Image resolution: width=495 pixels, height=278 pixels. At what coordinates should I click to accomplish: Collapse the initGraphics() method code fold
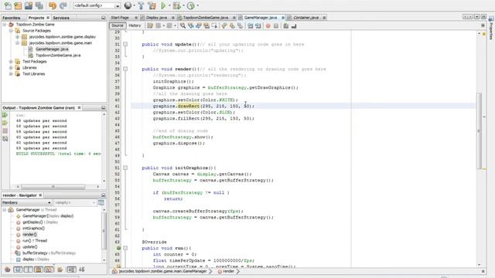(x=125, y=168)
